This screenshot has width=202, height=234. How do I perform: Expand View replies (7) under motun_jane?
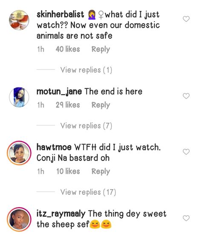pyautogui.click(x=86, y=126)
